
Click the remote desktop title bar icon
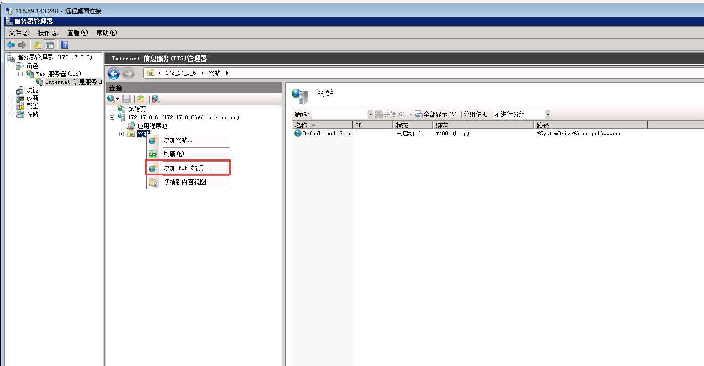point(9,10)
